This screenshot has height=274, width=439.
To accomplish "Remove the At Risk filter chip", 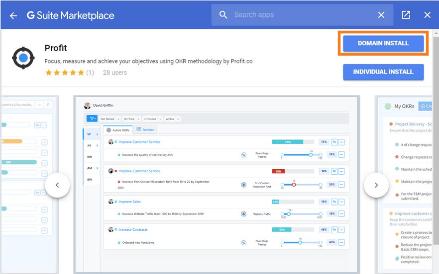I will (x=178, y=119).
